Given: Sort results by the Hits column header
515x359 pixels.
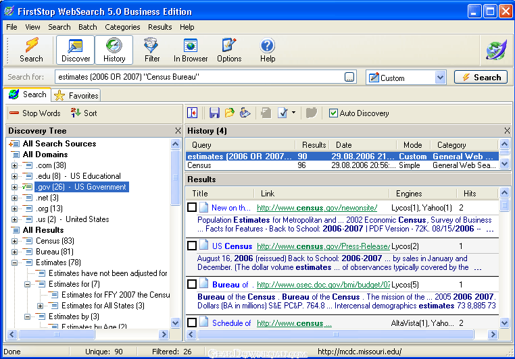Looking at the screenshot, I should 470,194.
